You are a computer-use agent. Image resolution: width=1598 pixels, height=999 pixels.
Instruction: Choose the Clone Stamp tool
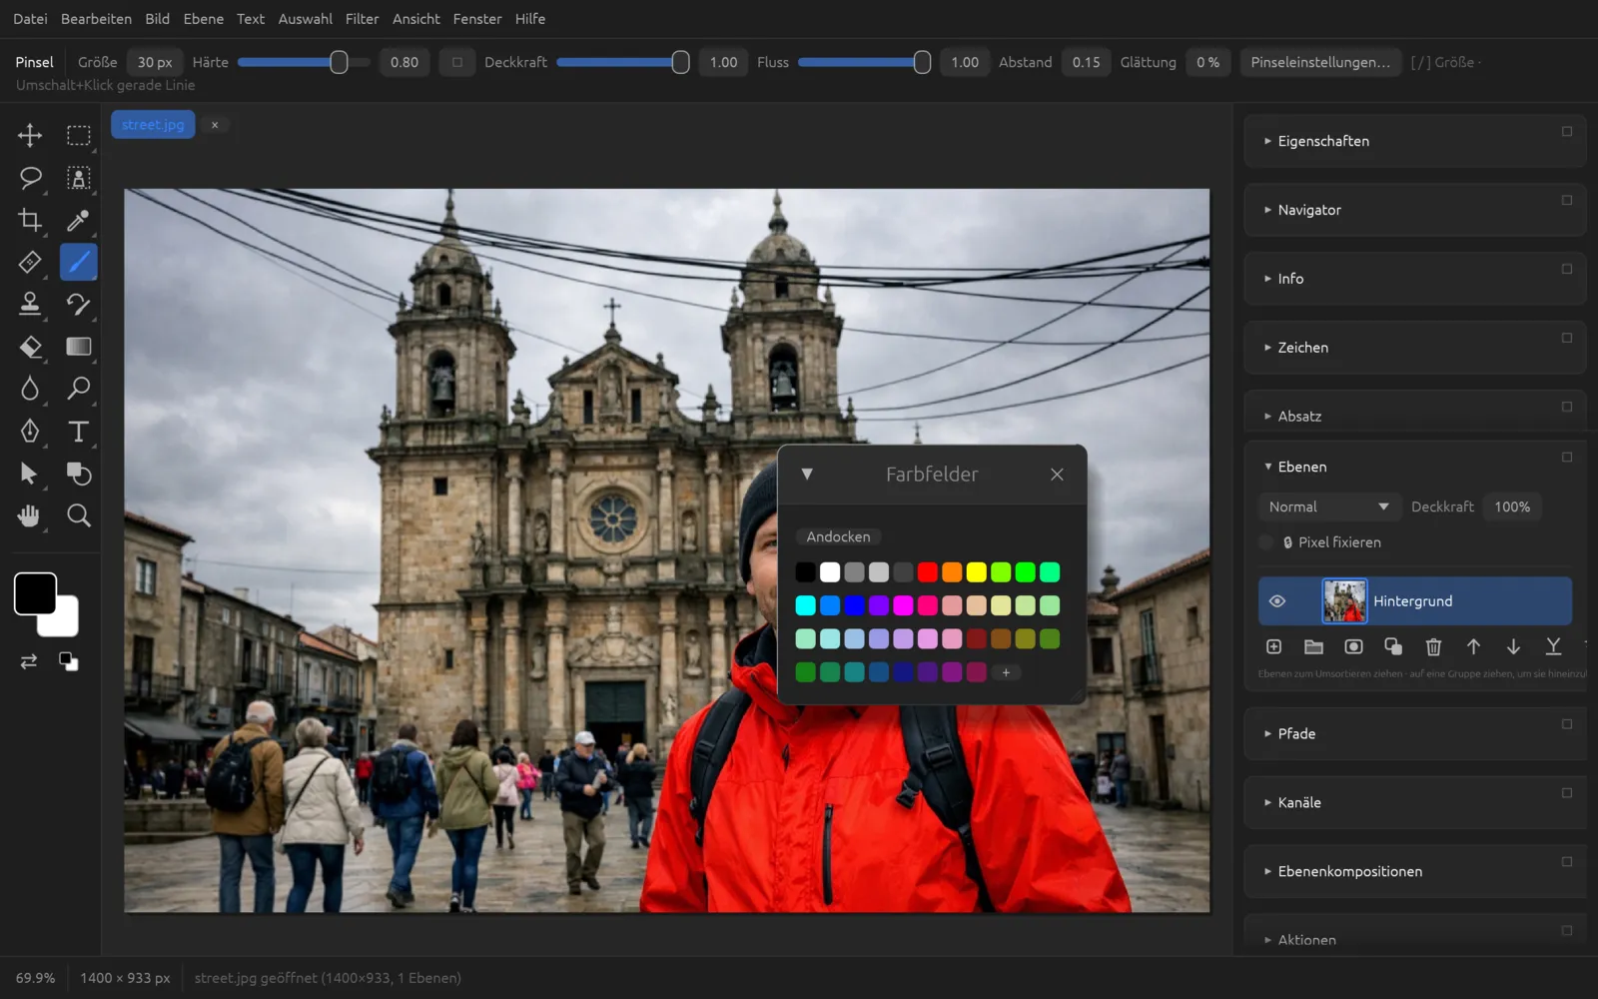pyautogui.click(x=30, y=304)
